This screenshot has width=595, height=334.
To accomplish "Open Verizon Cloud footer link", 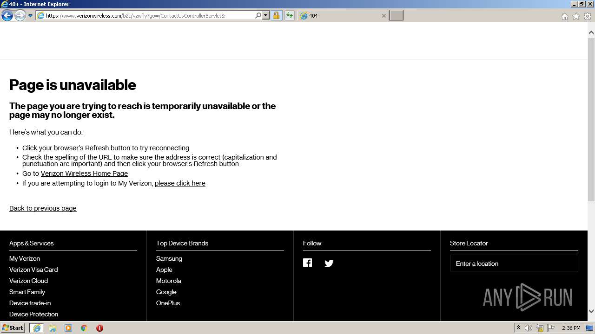I will point(28,281).
